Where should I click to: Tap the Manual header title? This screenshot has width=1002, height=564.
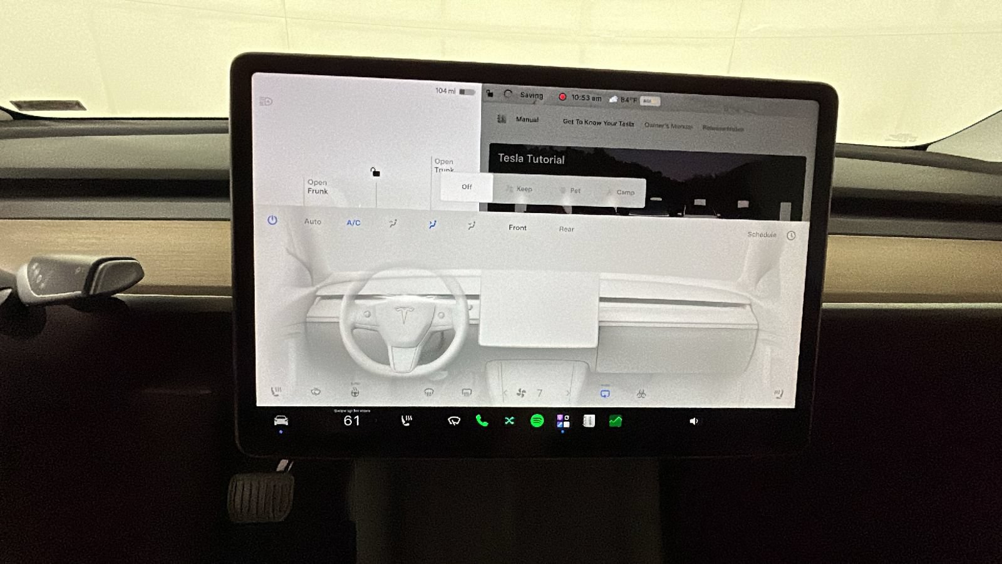527,119
